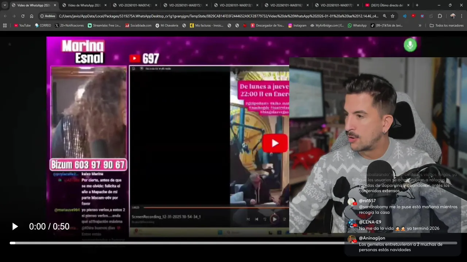The height and width of the screenshot is (262, 467).
Task: Open the red extension icon in the toolbar
Action: coord(413,16)
